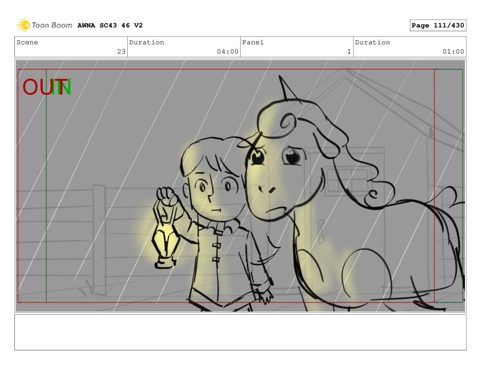Select the title text AWNA SC43 46 V2
481x372 pixels.
point(110,25)
